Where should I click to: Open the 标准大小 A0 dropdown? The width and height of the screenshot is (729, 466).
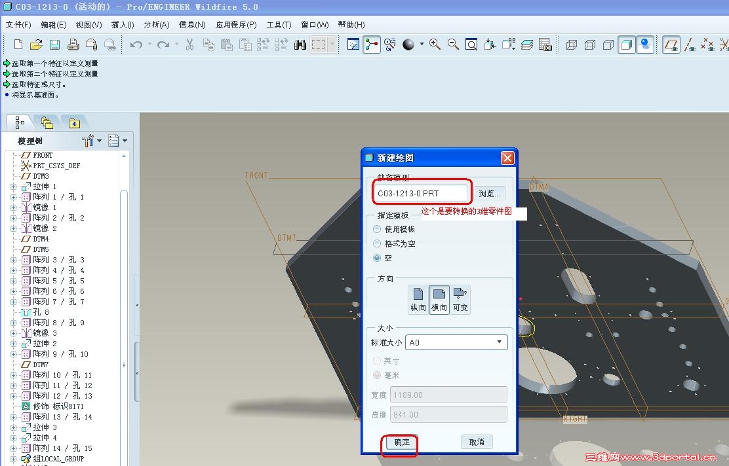456,342
